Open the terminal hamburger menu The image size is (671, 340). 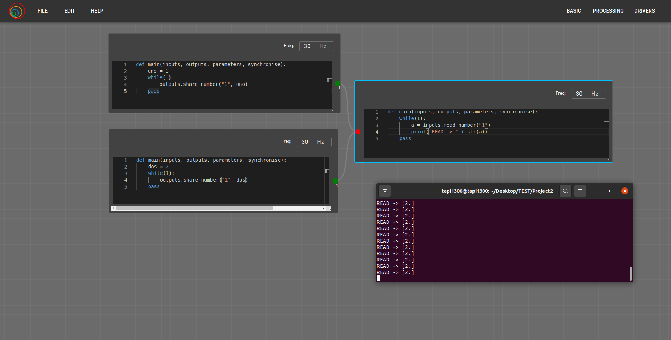click(x=580, y=191)
